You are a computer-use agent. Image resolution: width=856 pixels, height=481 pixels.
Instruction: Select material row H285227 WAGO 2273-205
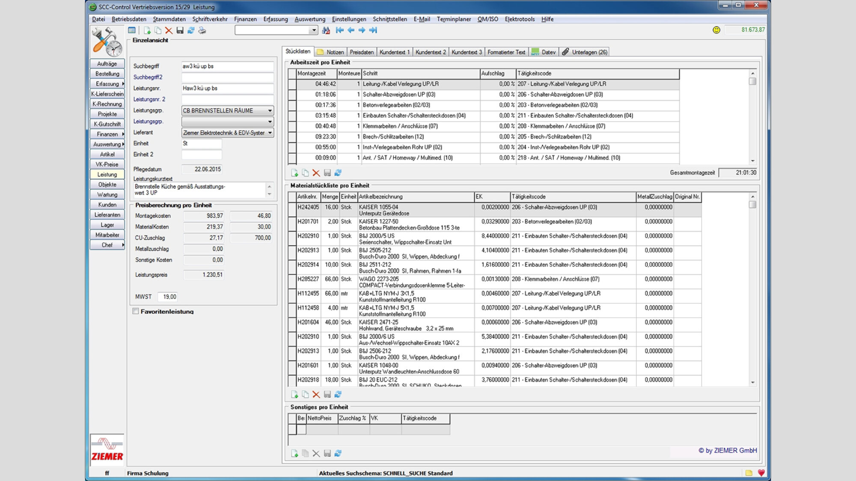(495, 282)
